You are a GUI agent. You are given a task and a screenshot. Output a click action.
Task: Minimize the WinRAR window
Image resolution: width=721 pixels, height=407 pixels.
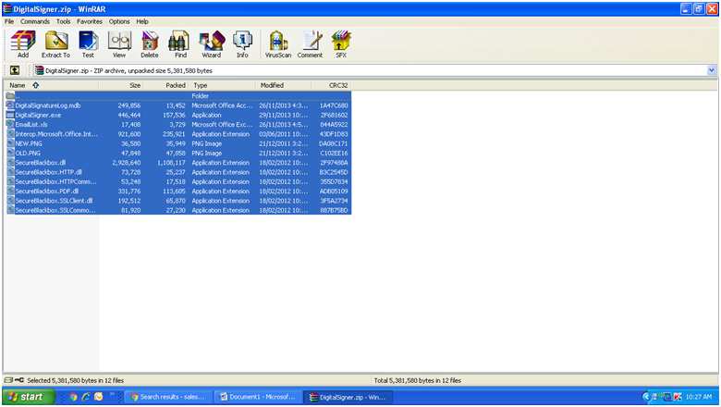click(686, 9)
